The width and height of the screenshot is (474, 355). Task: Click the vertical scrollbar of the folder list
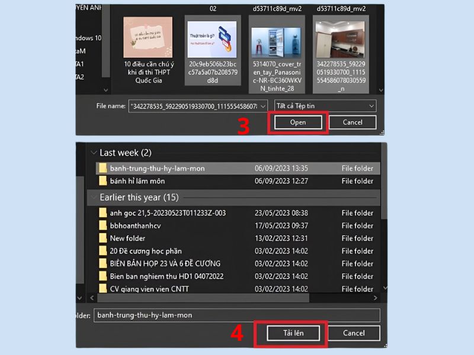(383, 181)
